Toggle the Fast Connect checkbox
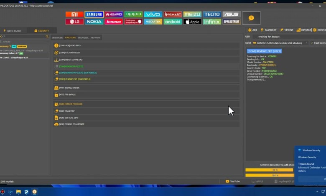This screenshot has width=326, height=196. pos(311,43)
